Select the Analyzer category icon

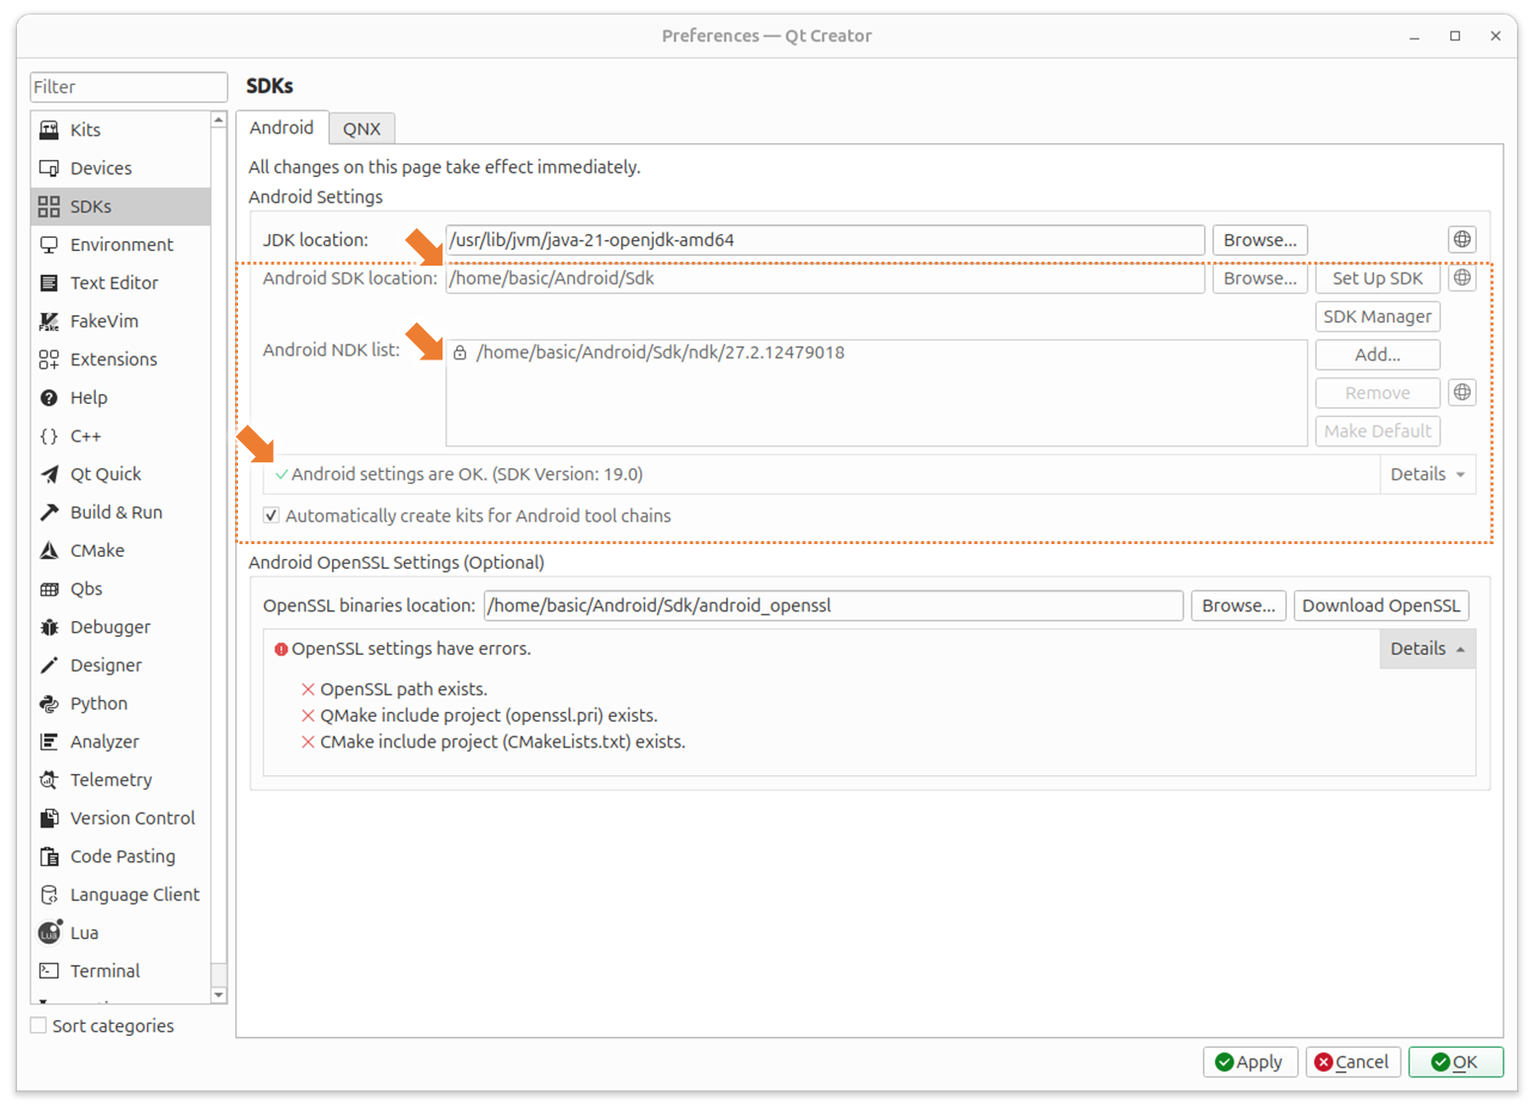(x=48, y=742)
